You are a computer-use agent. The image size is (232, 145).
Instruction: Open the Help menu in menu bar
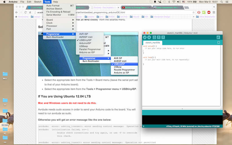(x=55, y=2)
